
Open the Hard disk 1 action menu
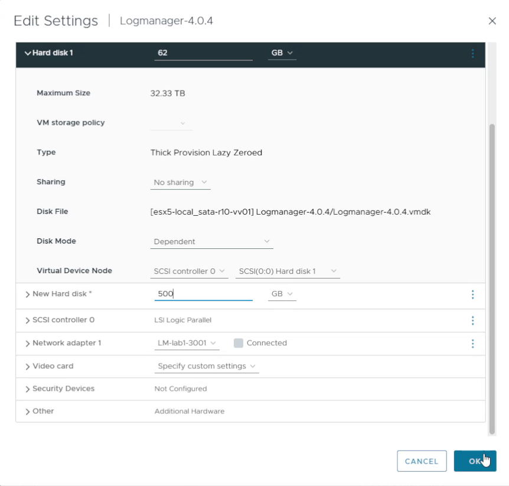(x=472, y=53)
